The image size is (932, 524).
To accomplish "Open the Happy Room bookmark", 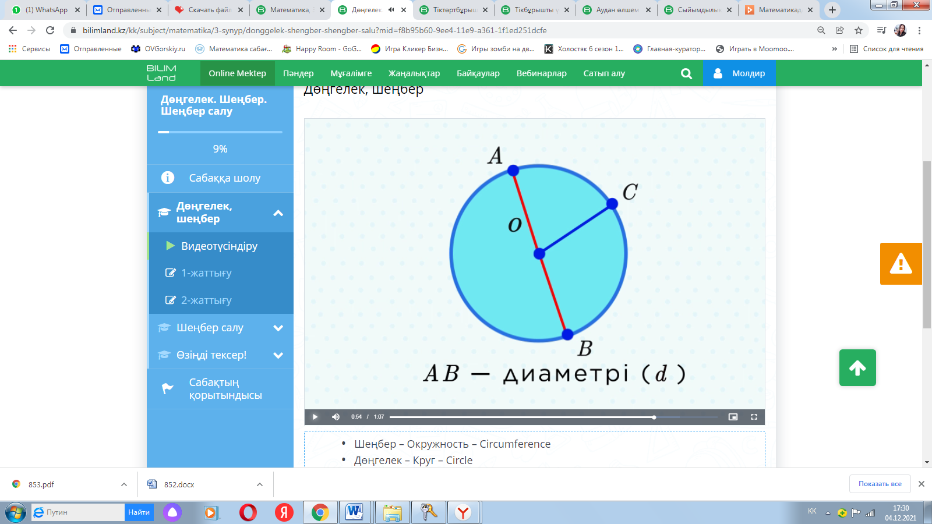I will (322, 49).
